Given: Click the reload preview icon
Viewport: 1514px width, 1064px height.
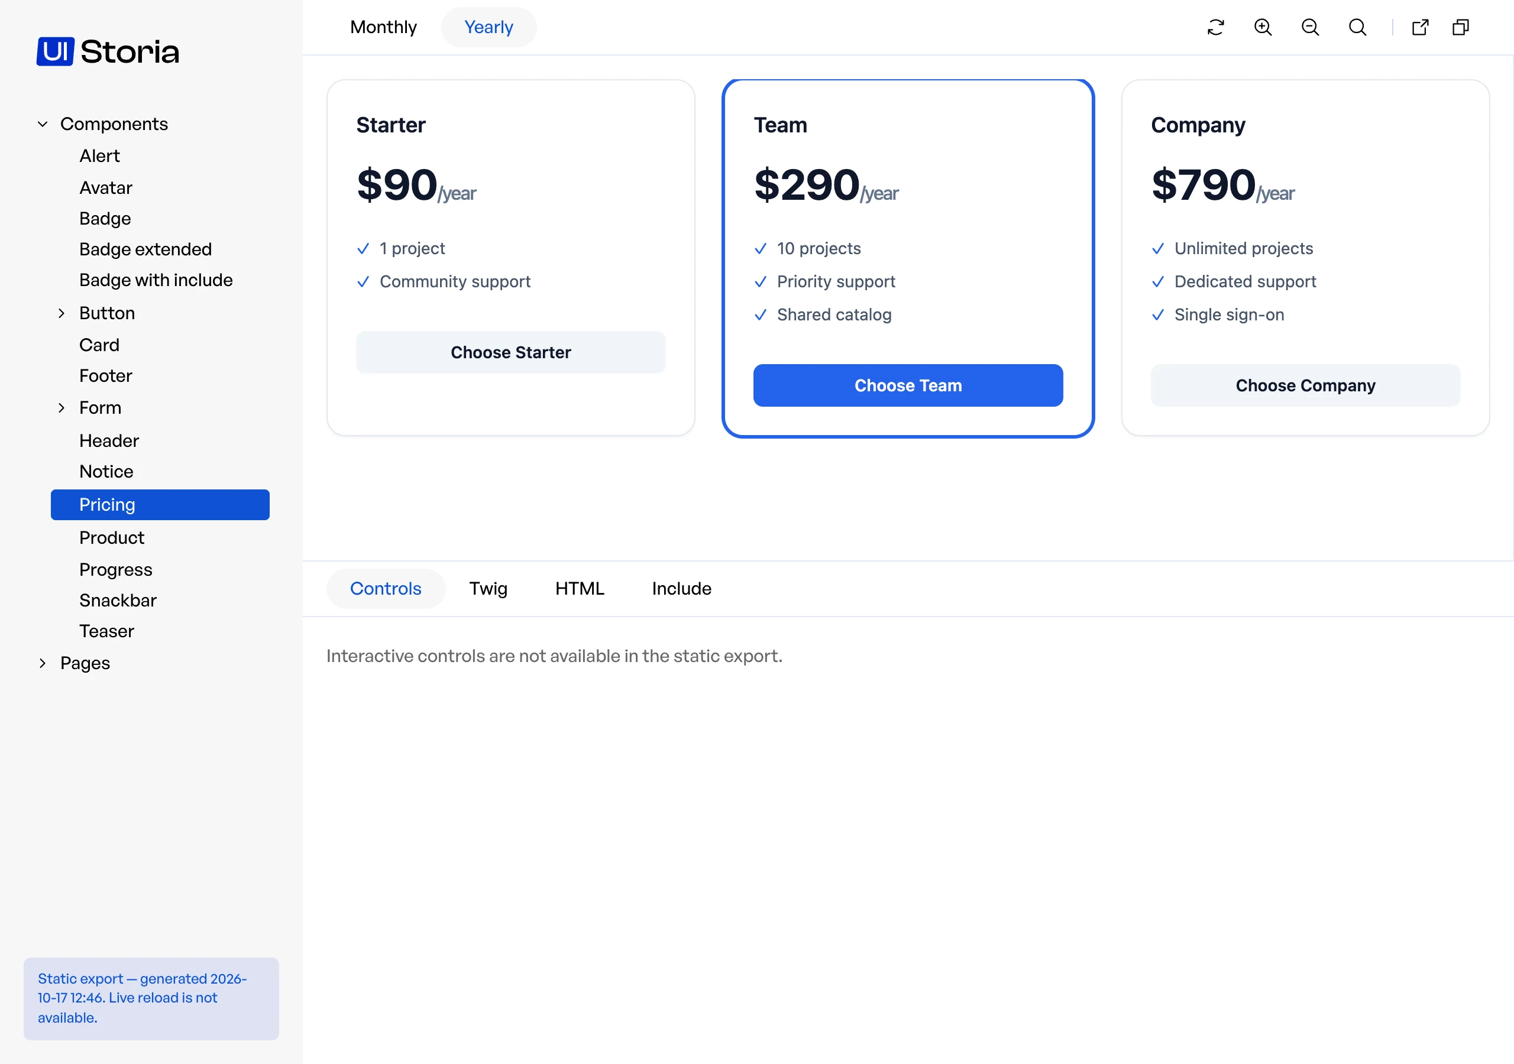Looking at the screenshot, I should tap(1215, 27).
